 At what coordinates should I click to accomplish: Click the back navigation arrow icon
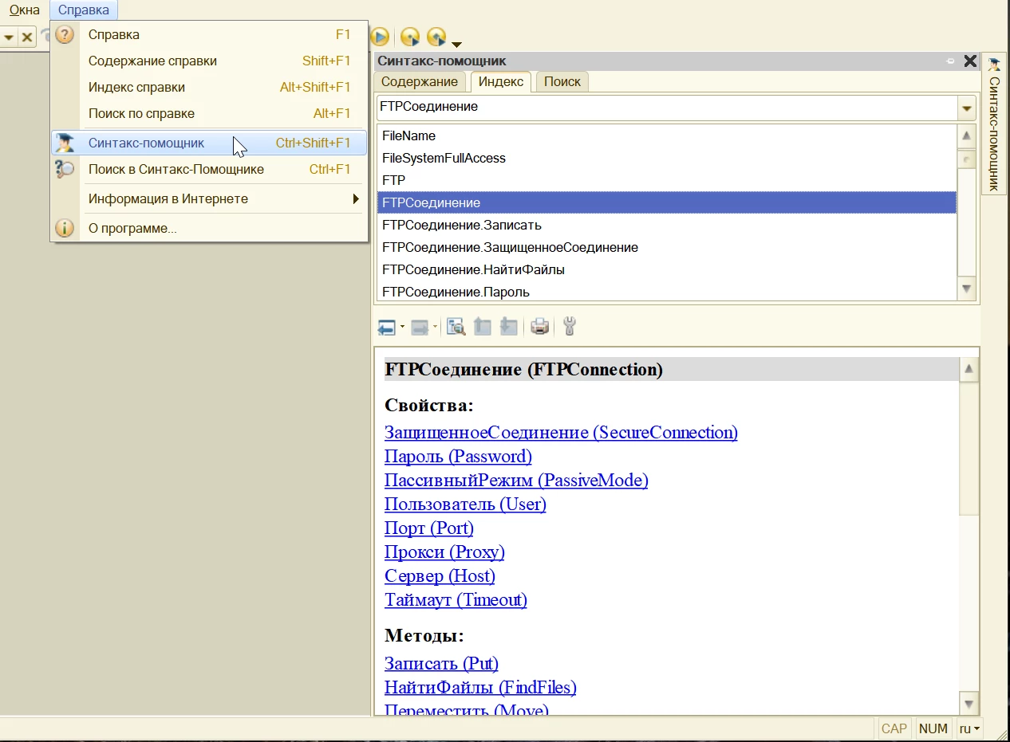point(387,327)
